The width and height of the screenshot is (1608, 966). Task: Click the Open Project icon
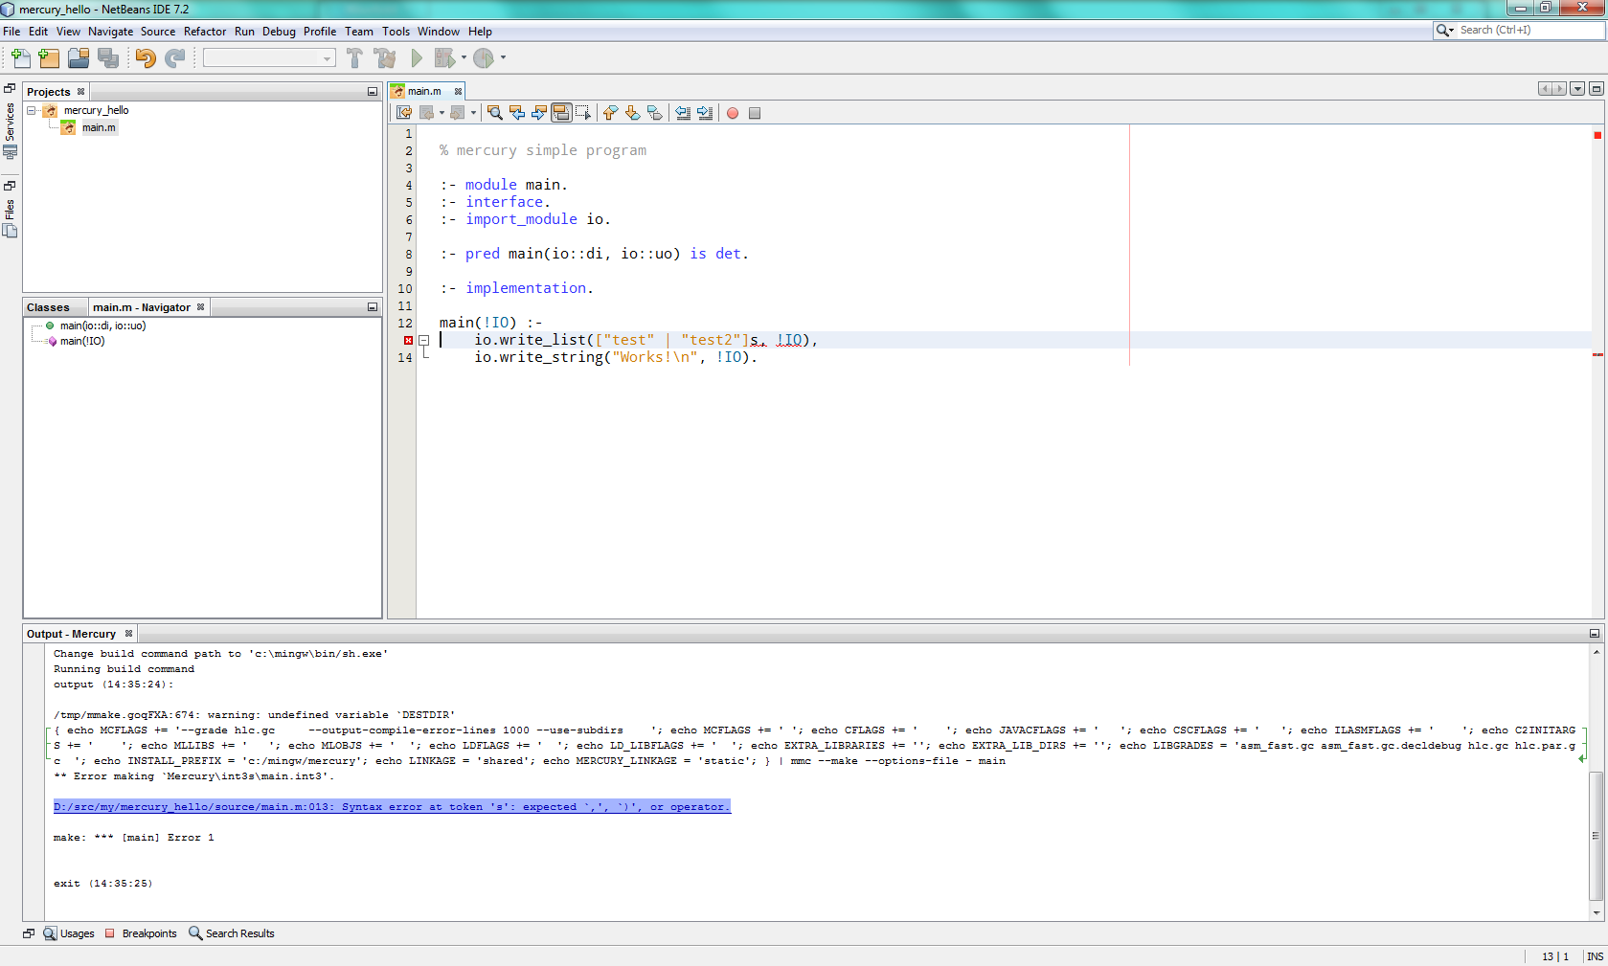79,58
